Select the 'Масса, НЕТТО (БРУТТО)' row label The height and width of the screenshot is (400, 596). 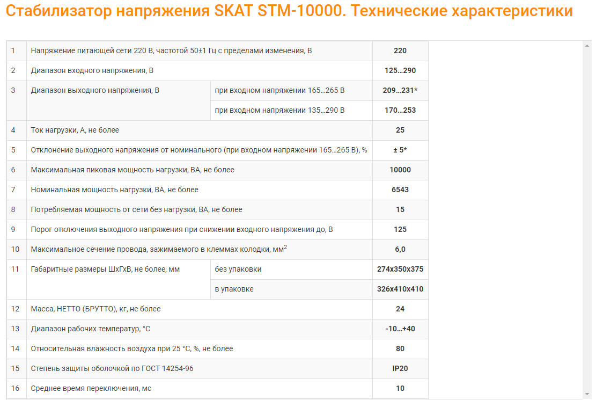click(x=96, y=309)
